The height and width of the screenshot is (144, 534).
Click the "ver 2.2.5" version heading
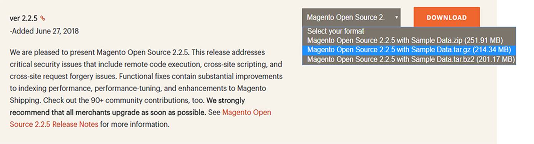(x=23, y=18)
